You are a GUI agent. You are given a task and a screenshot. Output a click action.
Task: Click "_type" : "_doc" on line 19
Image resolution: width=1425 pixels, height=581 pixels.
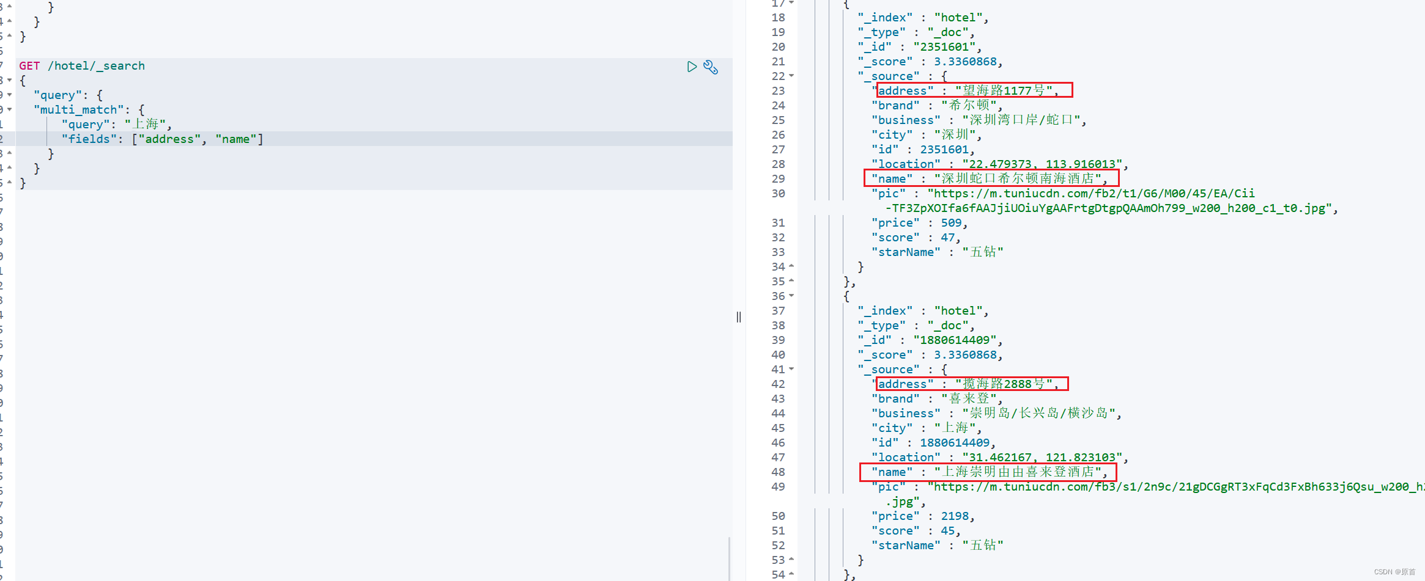tap(916, 32)
